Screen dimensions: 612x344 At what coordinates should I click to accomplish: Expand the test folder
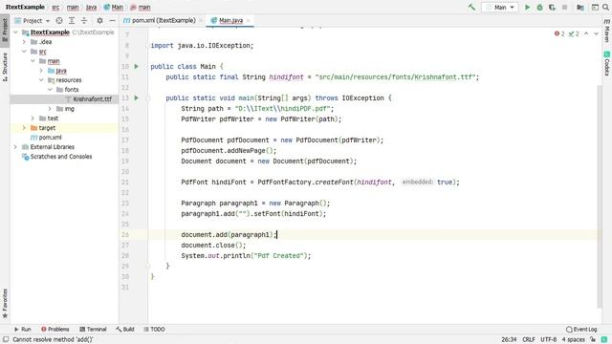tap(33, 118)
